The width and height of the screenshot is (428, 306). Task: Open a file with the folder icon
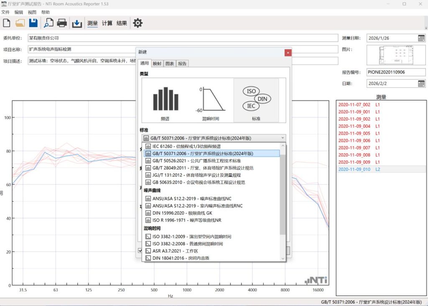coord(20,23)
